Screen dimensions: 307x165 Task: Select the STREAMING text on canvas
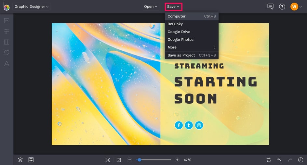[199, 66]
